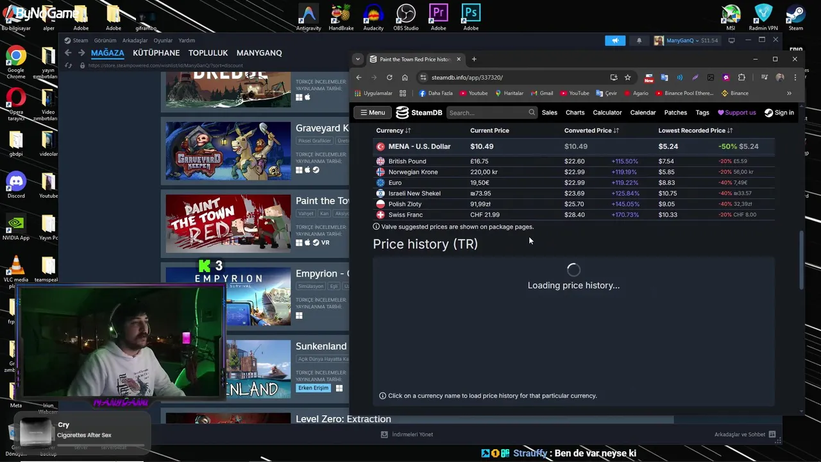The image size is (821, 462).
Task: Select the MENA - U.S. Dollar row
Action: [574, 146]
